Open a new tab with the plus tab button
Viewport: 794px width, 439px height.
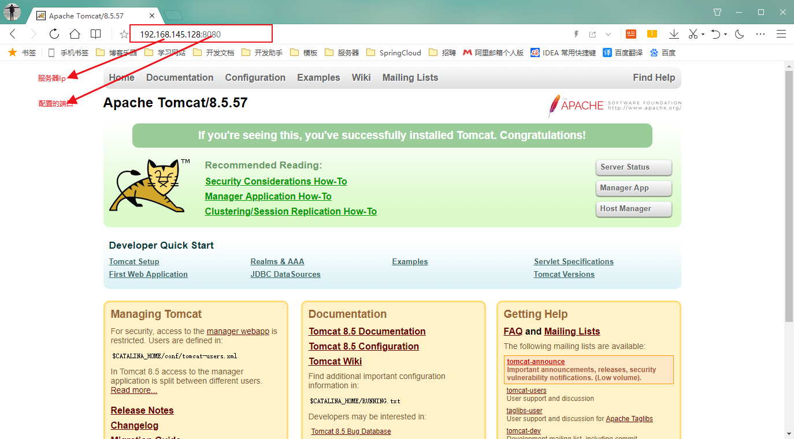point(173,16)
